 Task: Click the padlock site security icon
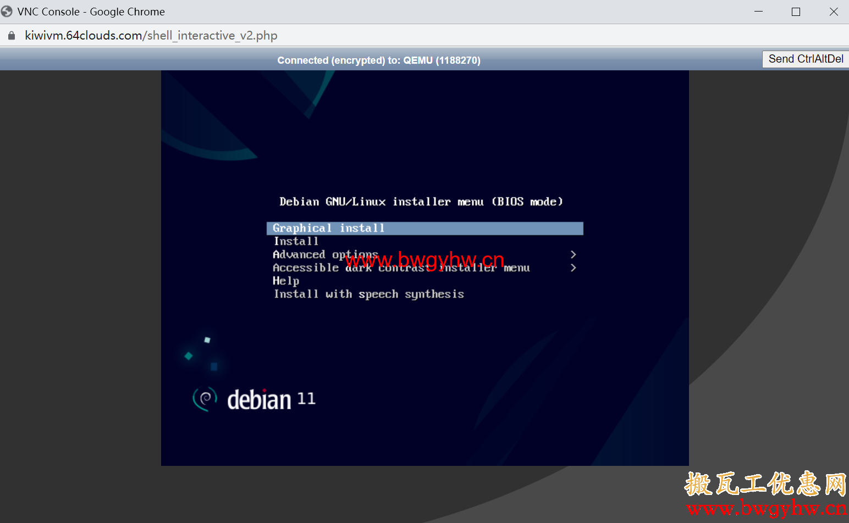pos(12,36)
